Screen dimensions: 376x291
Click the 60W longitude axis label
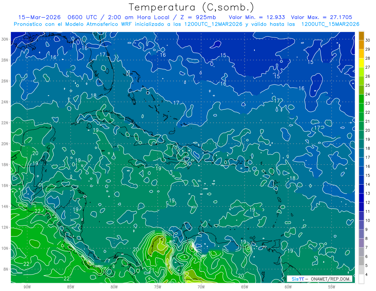pos(288,287)
